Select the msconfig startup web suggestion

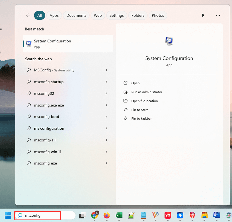pyautogui.click(x=68, y=82)
